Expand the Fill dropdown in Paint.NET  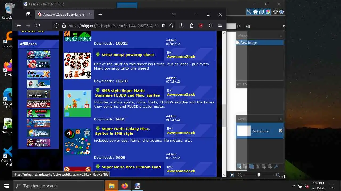pos(283,26)
